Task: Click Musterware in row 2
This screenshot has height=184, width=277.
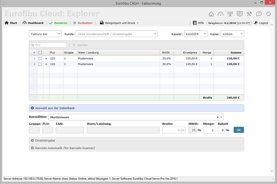Action: (x=86, y=64)
